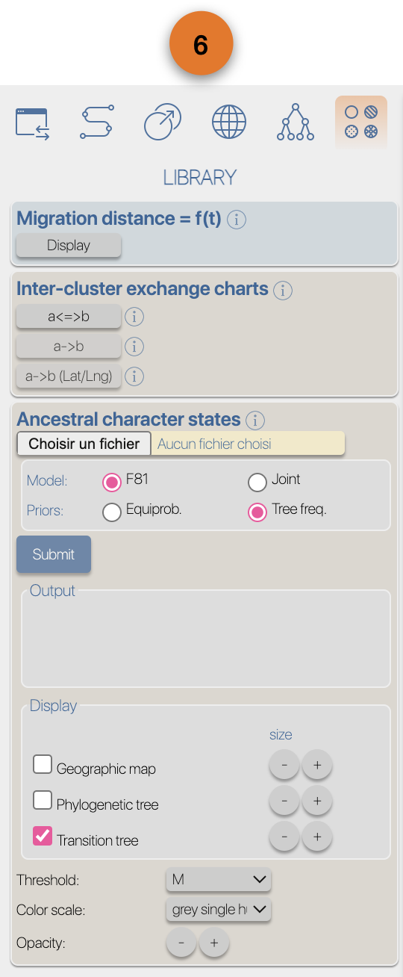403x977 pixels.
Task: Open the Threshold dropdown
Action: (x=219, y=880)
